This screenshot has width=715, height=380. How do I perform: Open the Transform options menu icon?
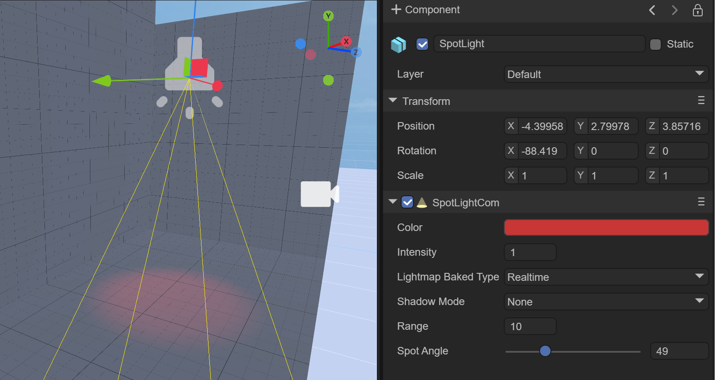[701, 101]
